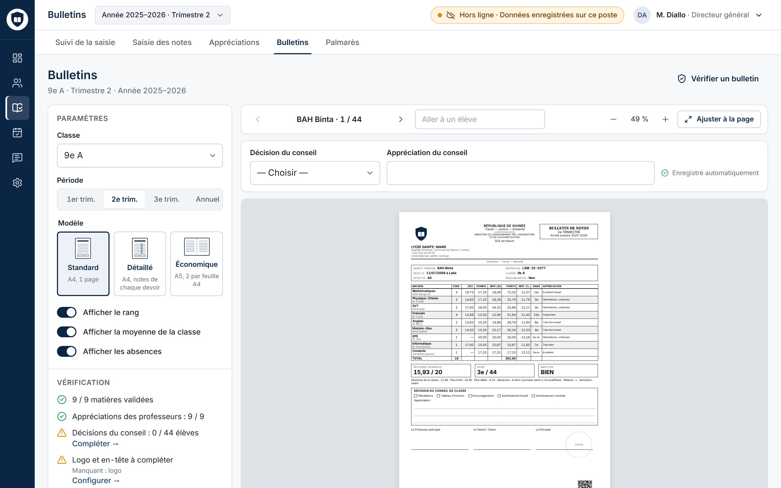Viewport: 781px width, 488px height.
Task: Switch to the Saisie des notes tab
Action: tap(162, 42)
